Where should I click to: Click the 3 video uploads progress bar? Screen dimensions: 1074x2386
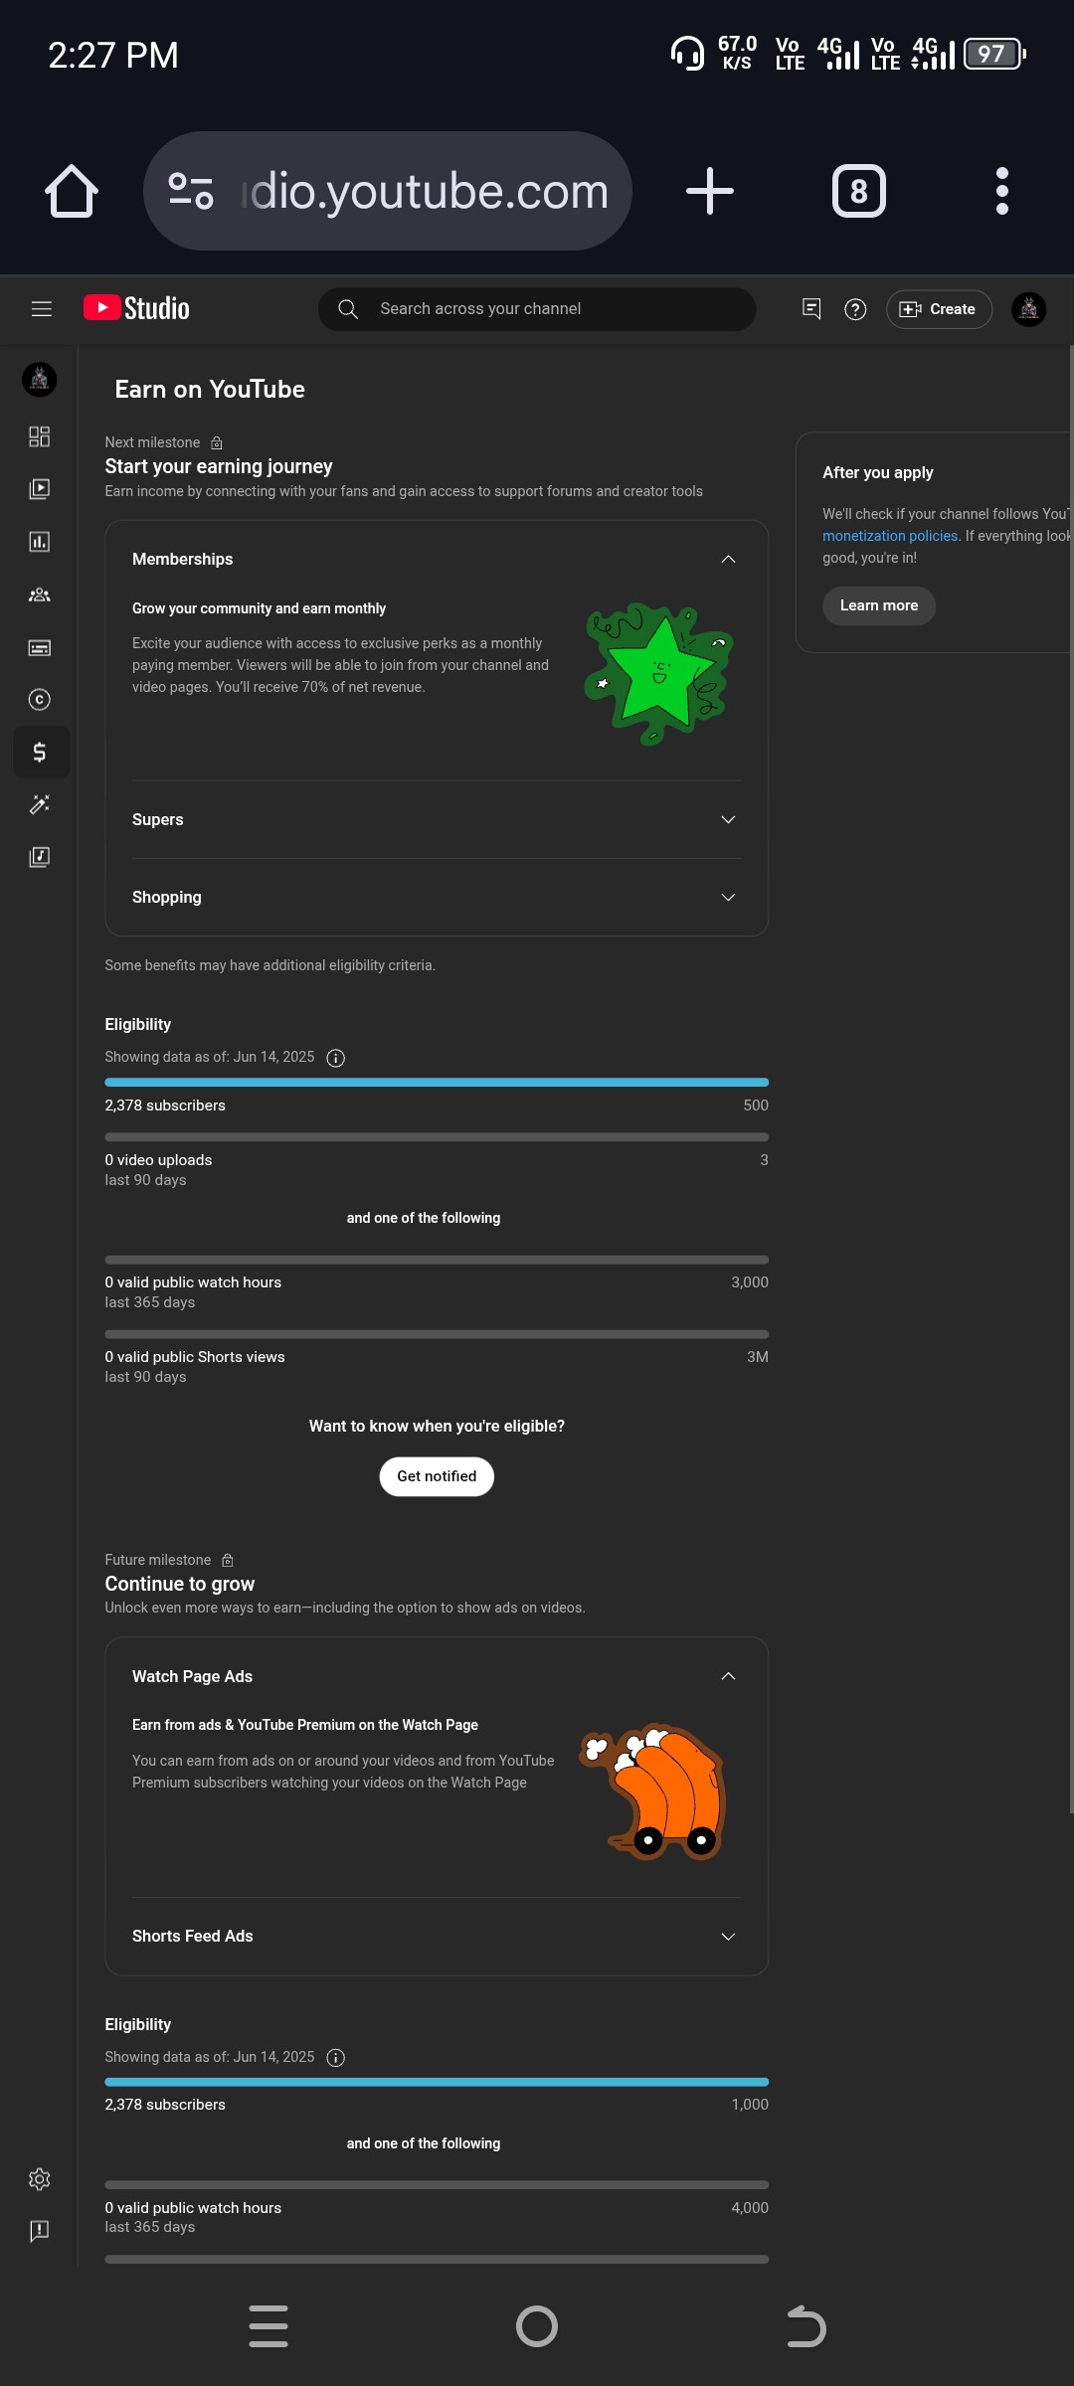pos(437,1136)
